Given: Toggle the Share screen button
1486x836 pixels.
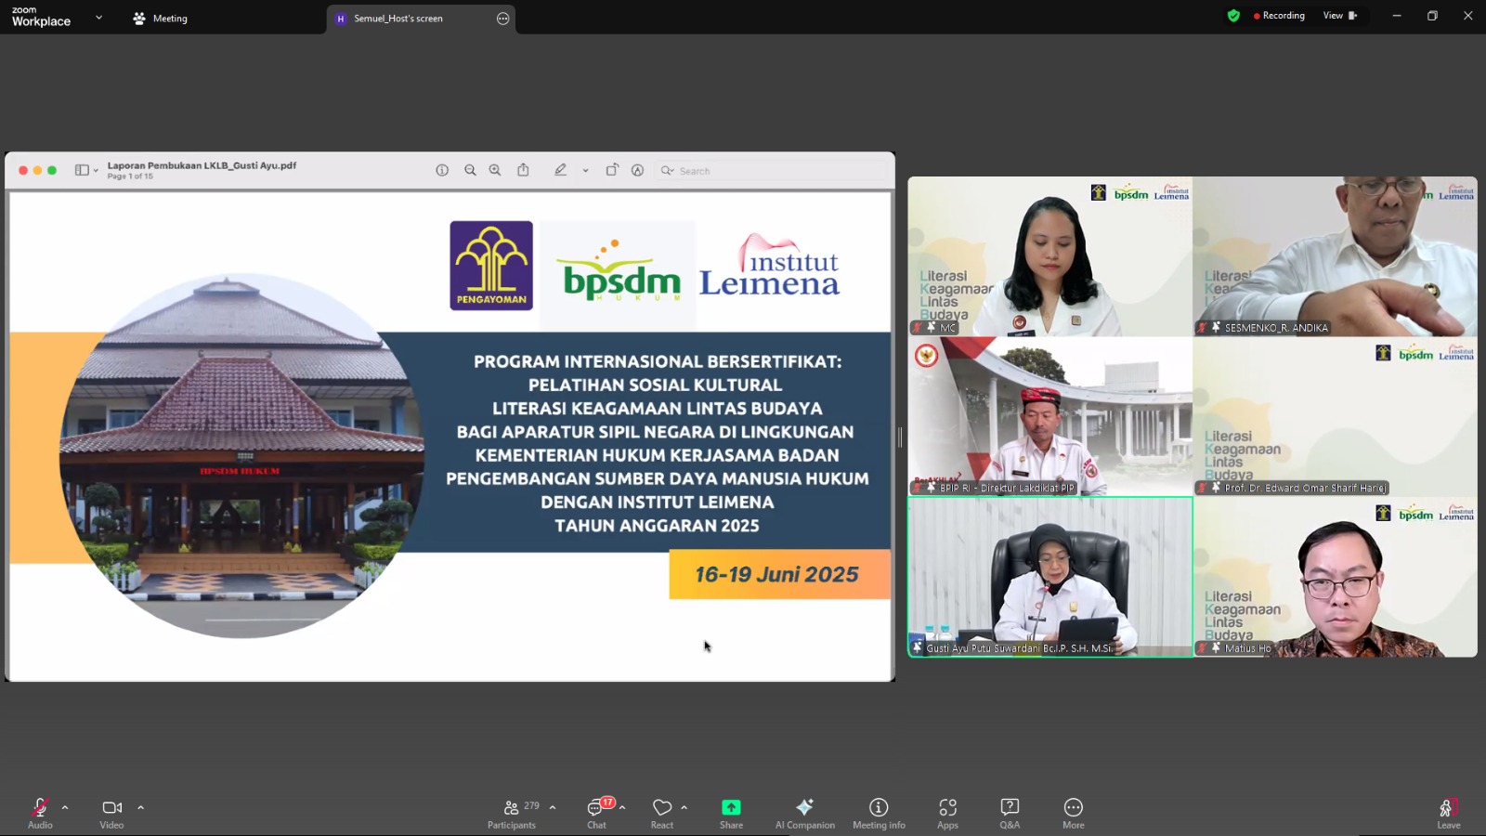Looking at the screenshot, I should tap(731, 813).
